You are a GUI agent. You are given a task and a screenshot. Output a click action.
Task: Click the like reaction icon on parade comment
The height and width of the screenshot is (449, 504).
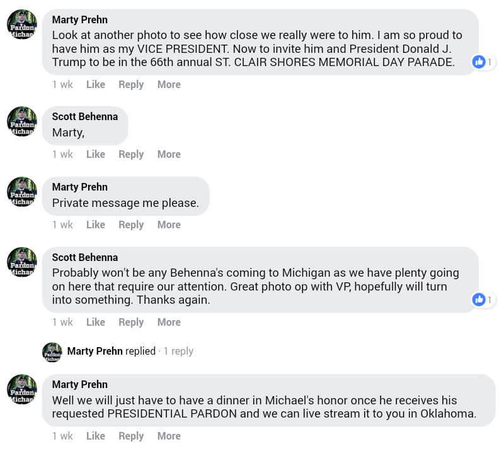click(479, 62)
